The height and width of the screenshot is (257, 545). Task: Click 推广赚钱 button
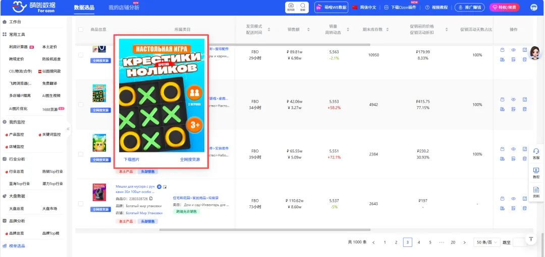click(x=470, y=7)
